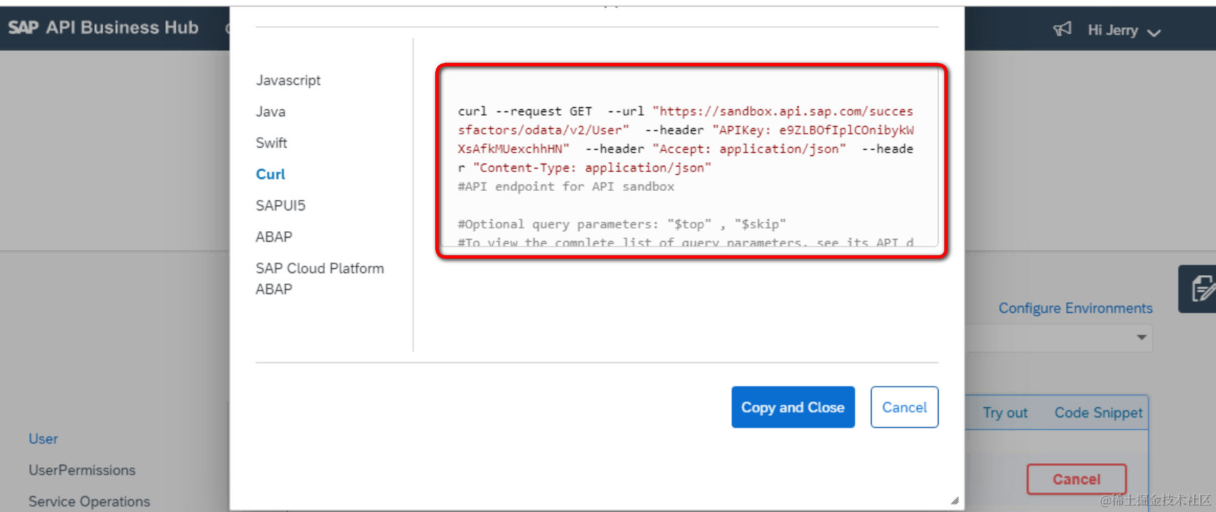Viewport: 1216px width, 512px height.
Task: Open the Hi Jerry user menu
Action: pyautogui.click(x=1124, y=31)
